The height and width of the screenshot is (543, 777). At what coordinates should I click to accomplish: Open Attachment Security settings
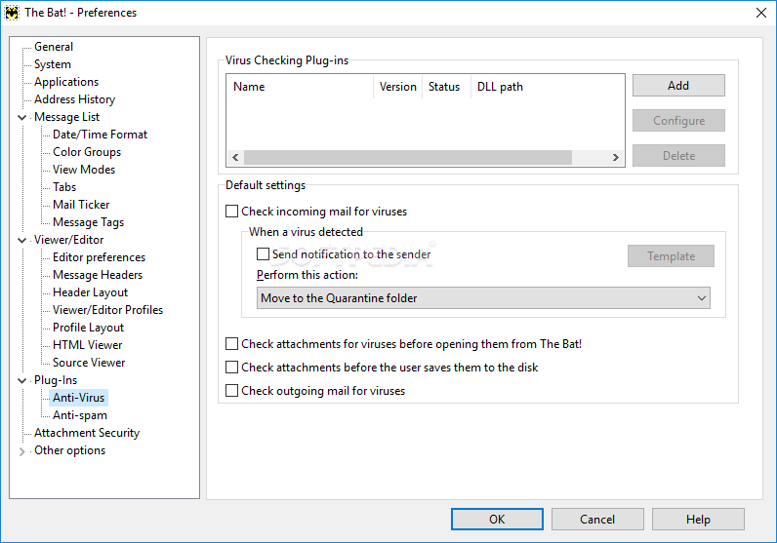pos(87,433)
